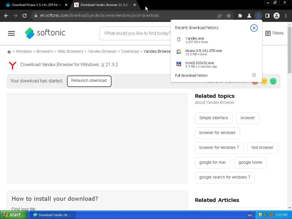Share this page via the share icon
292x219 pixels.
click(219, 16)
